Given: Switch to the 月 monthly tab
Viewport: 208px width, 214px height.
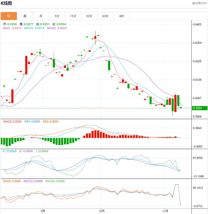Looking at the screenshot, I should 41,16.
